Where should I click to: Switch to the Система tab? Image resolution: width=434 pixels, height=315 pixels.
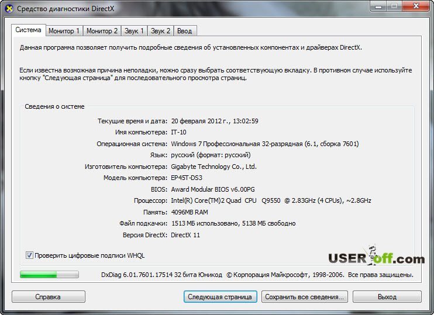point(28,30)
